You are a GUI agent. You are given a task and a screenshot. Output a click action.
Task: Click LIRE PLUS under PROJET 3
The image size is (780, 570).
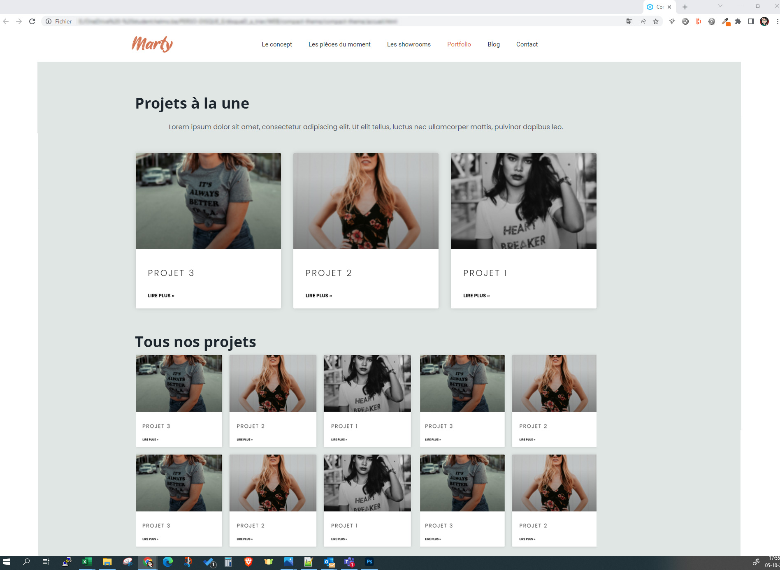pos(161,295)
